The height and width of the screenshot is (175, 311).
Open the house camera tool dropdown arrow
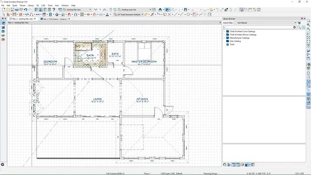[163, 10]
